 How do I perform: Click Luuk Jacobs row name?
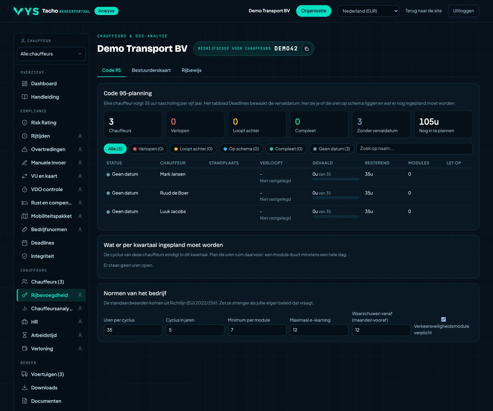(173, 211)
